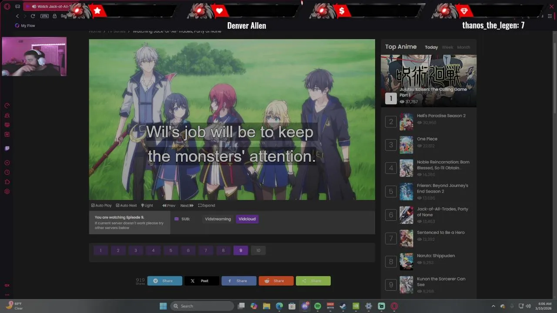The width and height of the screenshot is (557, 313).
Task: Open episode 8
Action: click(x=223, y=250)
